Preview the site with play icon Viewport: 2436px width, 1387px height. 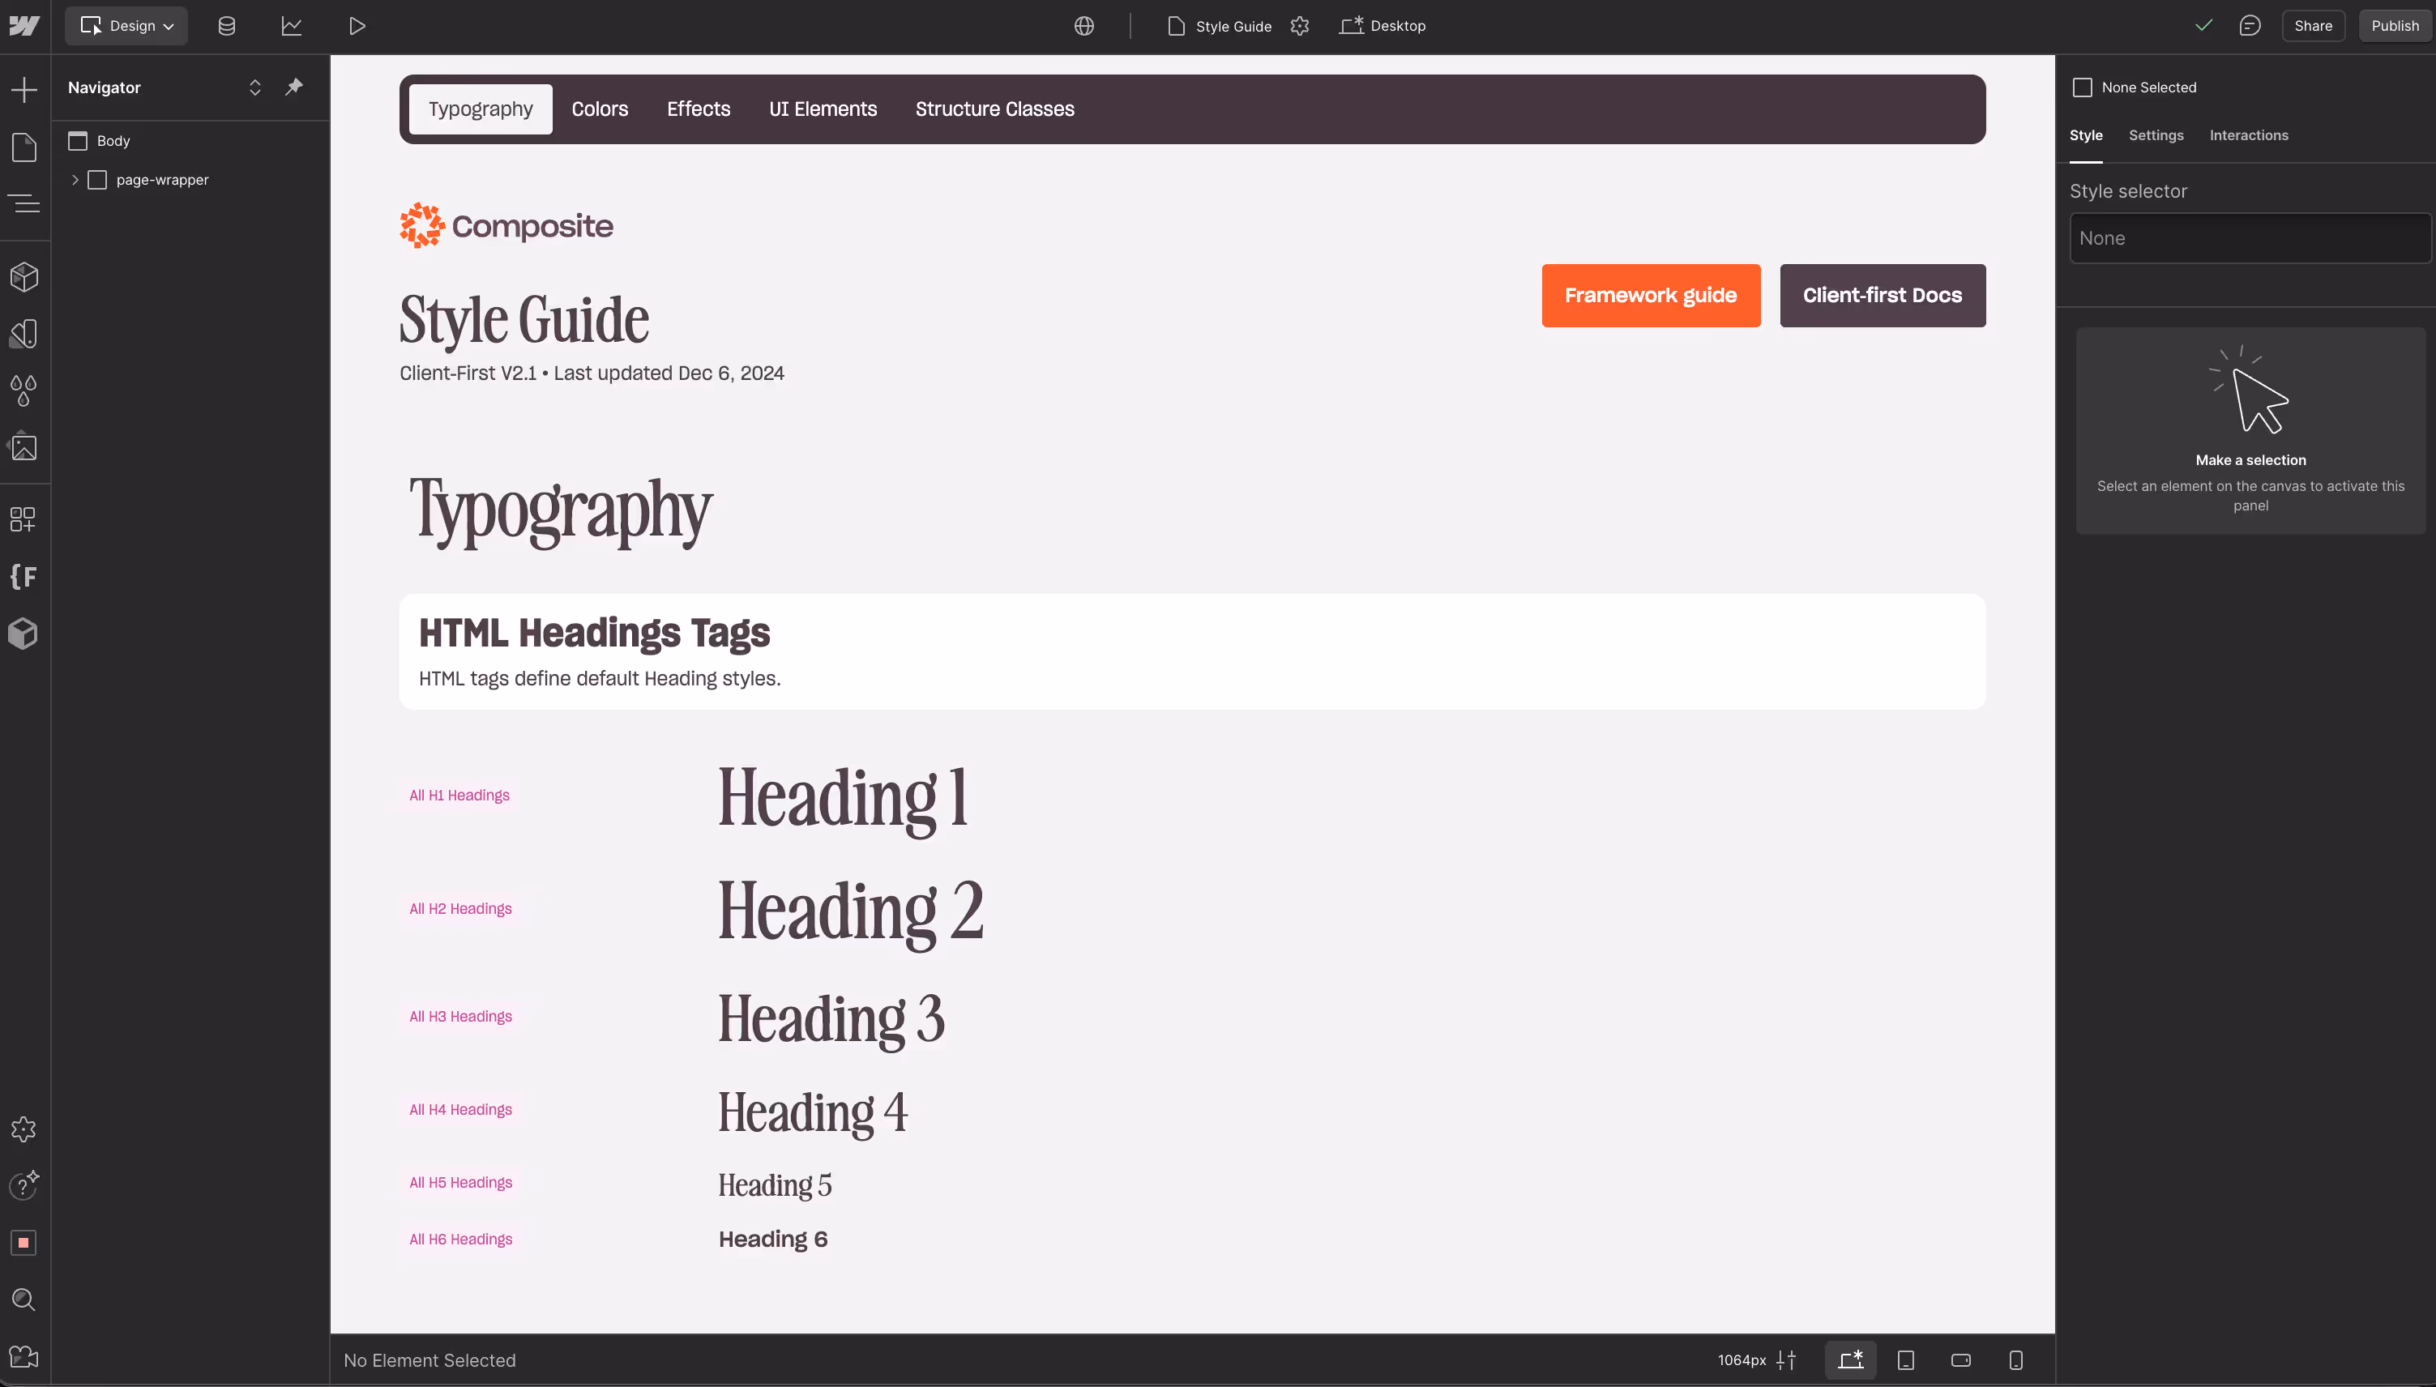pyautogui.click(x=357, y=26)
